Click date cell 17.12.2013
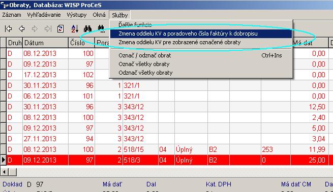333x192 pixels. (x=45, y=75)
